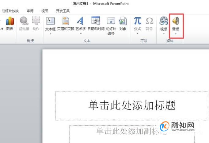Click the WordArt (艺术字) icon
The width and height of the screenshot is (209, 143).
point(80,21)
